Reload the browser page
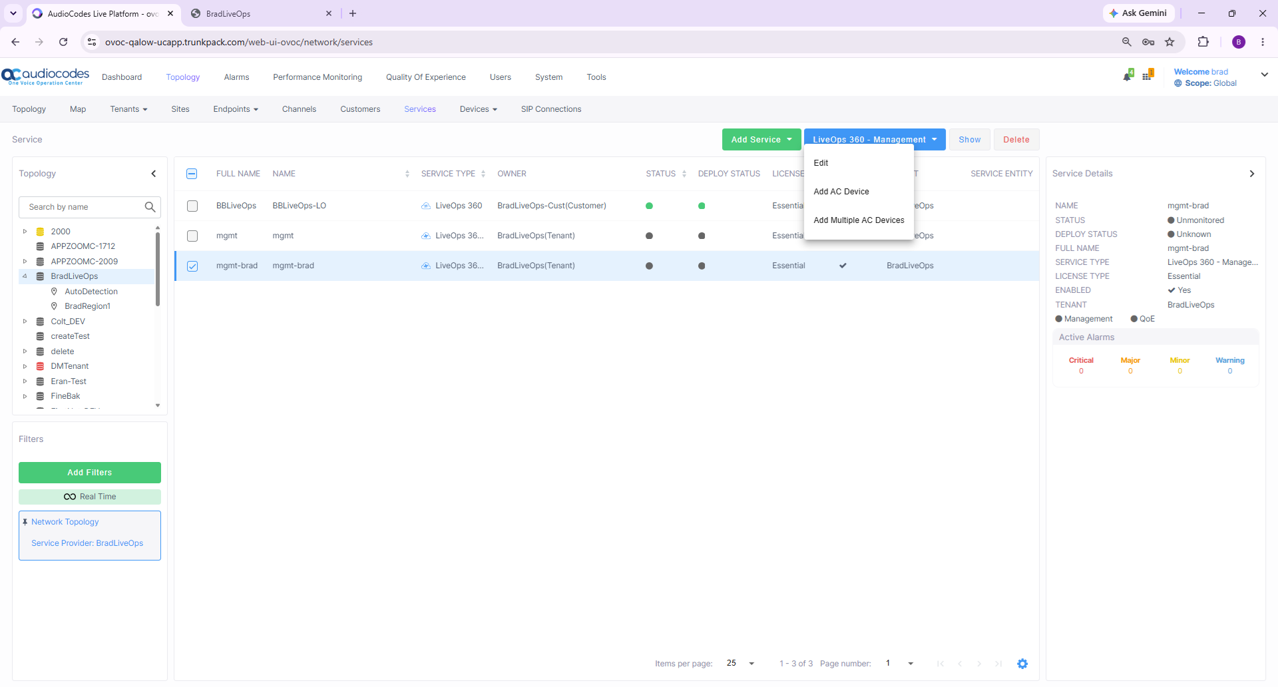Image resolution: width=1278 pixels, height=687 pixels. (x=63, y=42)
